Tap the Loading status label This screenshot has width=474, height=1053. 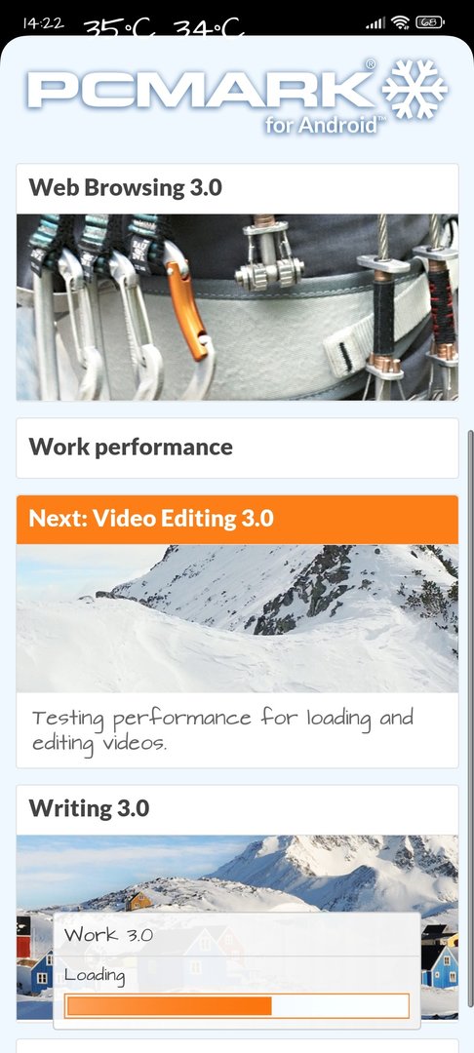95,975
